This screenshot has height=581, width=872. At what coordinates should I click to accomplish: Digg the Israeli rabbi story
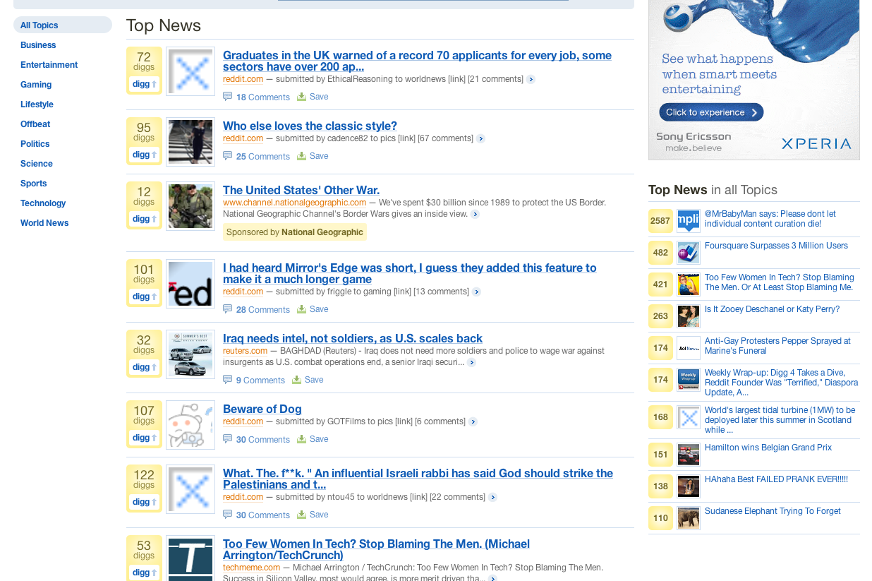point(144,502)
